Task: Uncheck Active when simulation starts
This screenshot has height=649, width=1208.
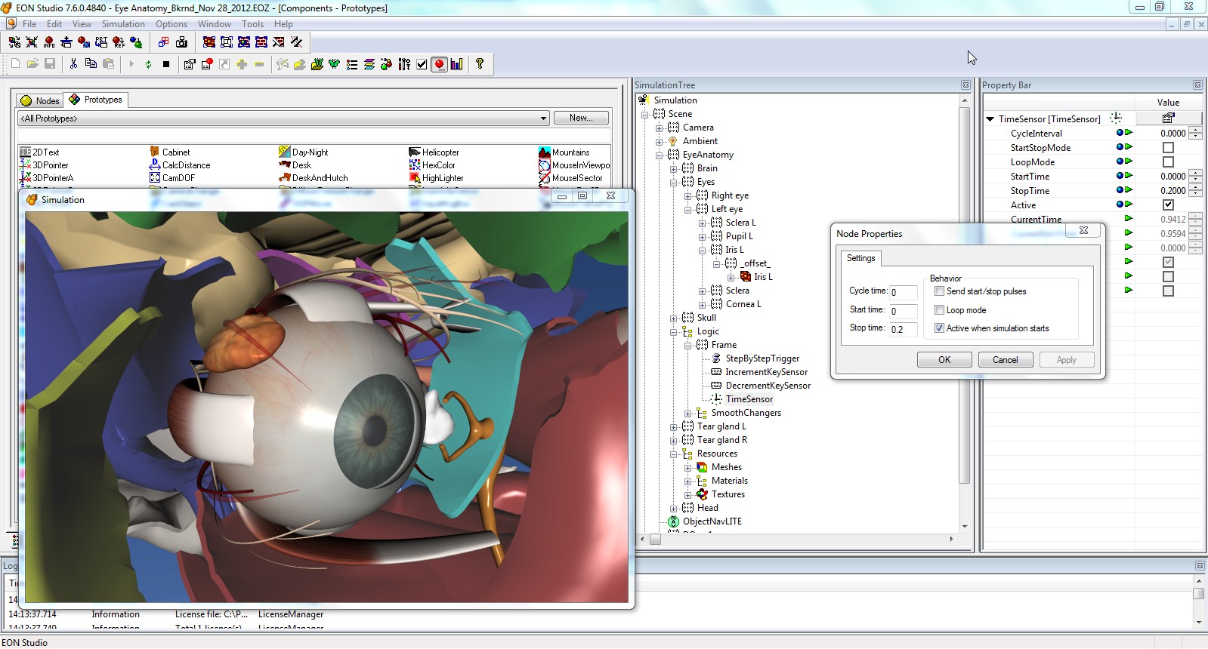Action: [x=939, y=328]
